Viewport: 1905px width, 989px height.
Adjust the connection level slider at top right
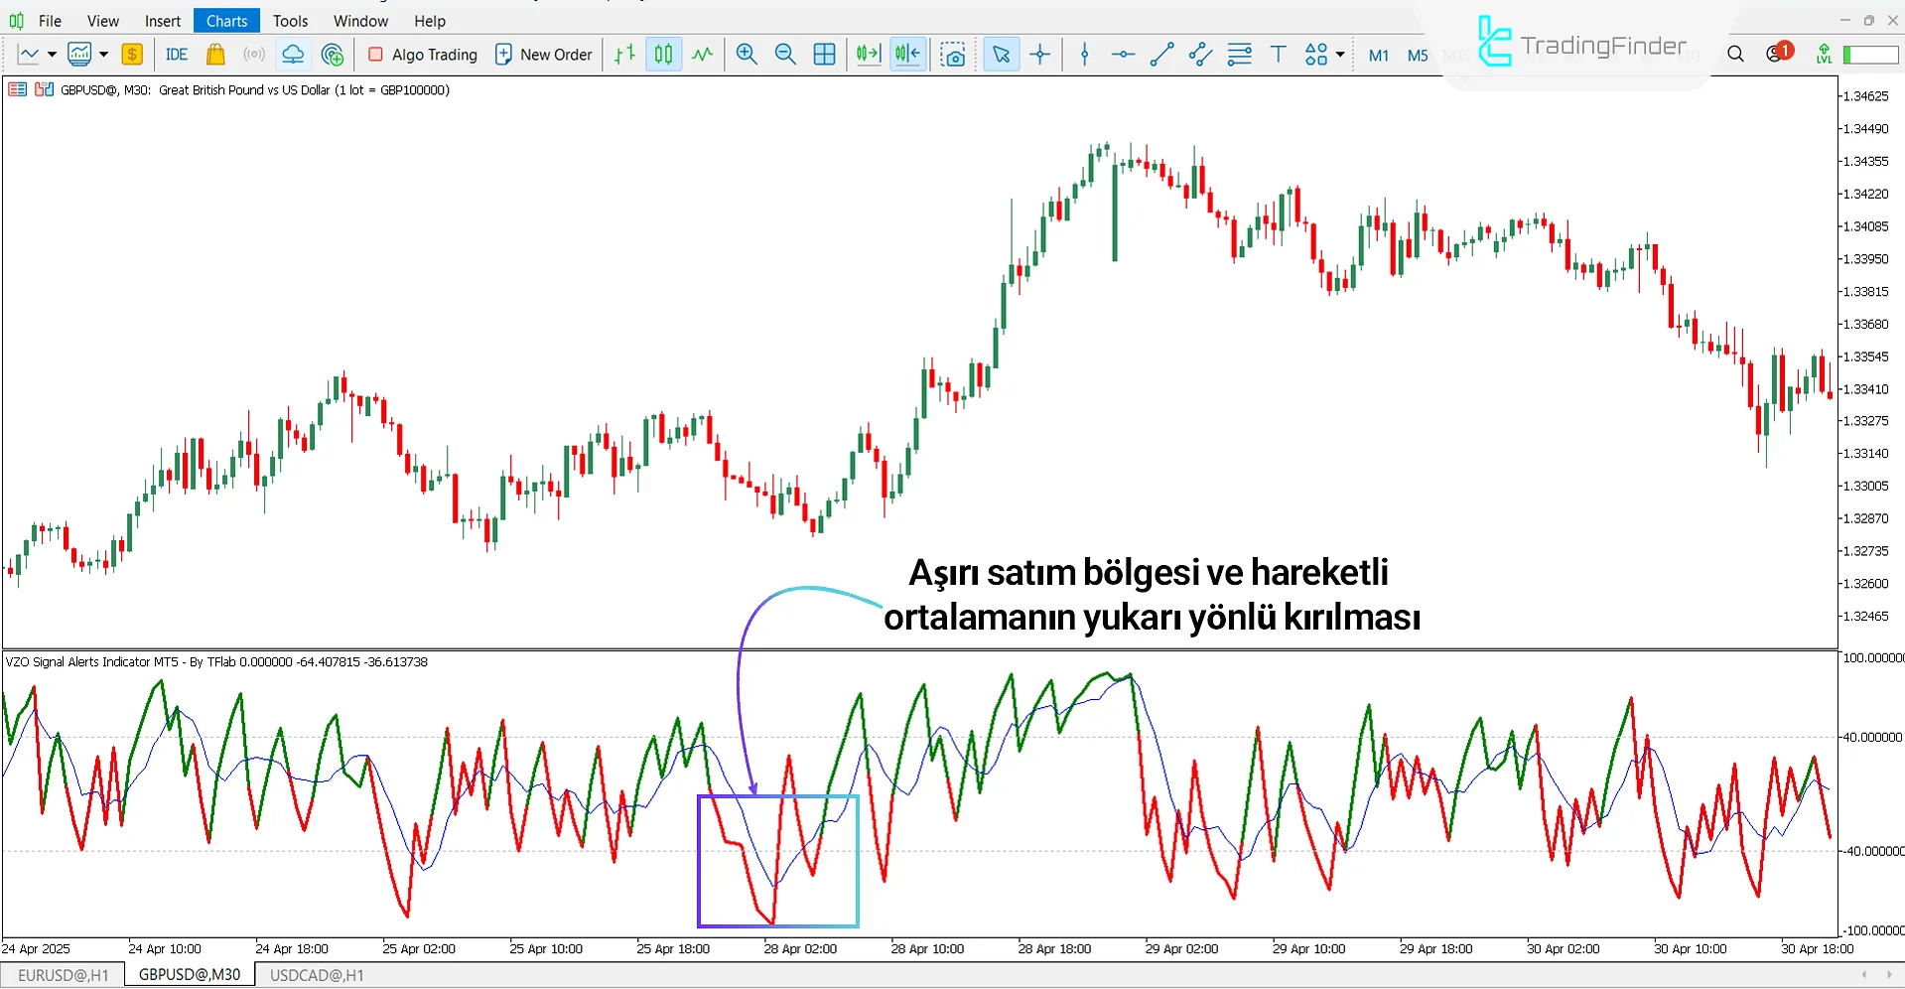pyautogui.click(x=1870, y=55)
